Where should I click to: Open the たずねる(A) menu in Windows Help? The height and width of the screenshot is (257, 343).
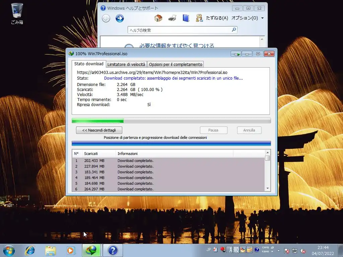click(217, 18)
